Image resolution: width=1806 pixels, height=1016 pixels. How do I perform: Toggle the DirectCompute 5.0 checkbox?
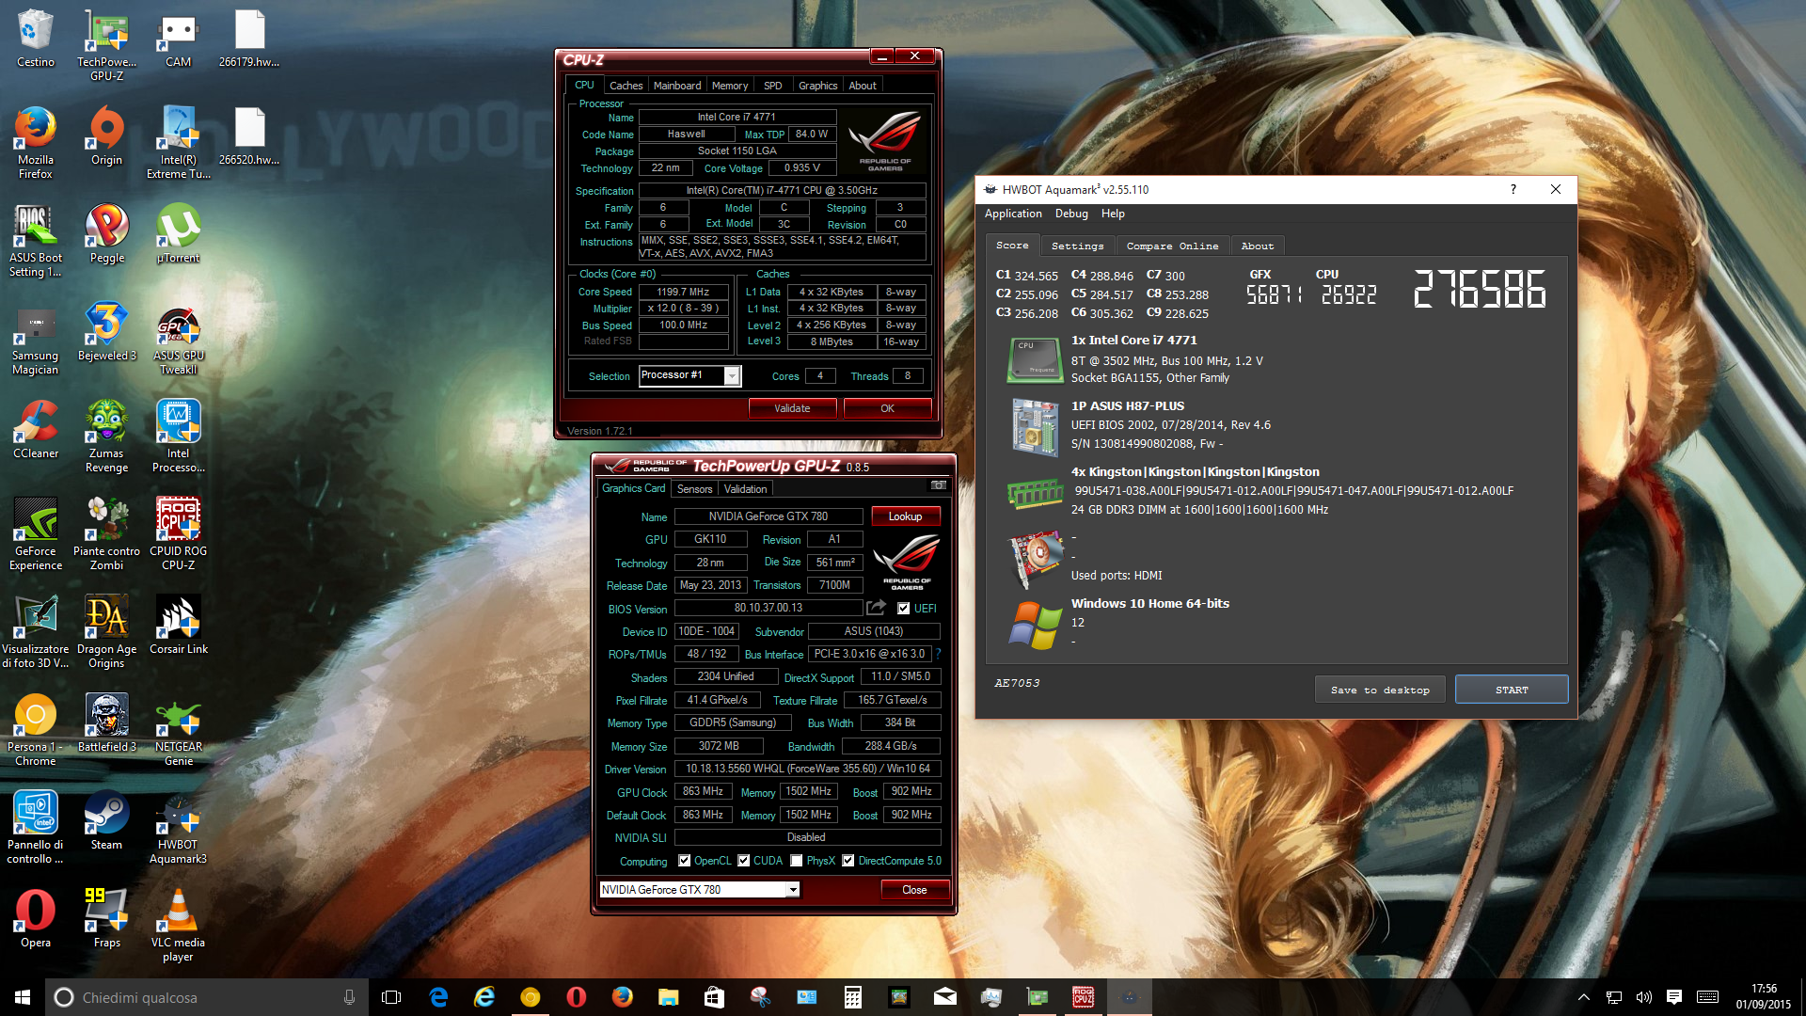pyautogui.click(x=848, y=861)
